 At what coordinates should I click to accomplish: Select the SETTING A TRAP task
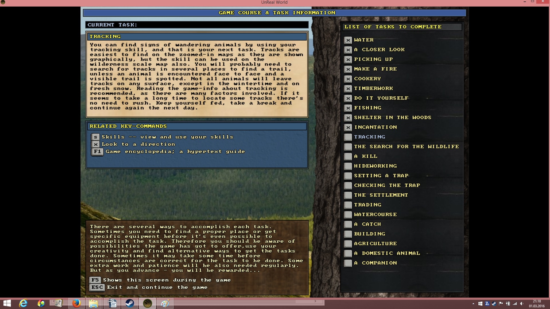pyautogui.click(x=381, y=176)
